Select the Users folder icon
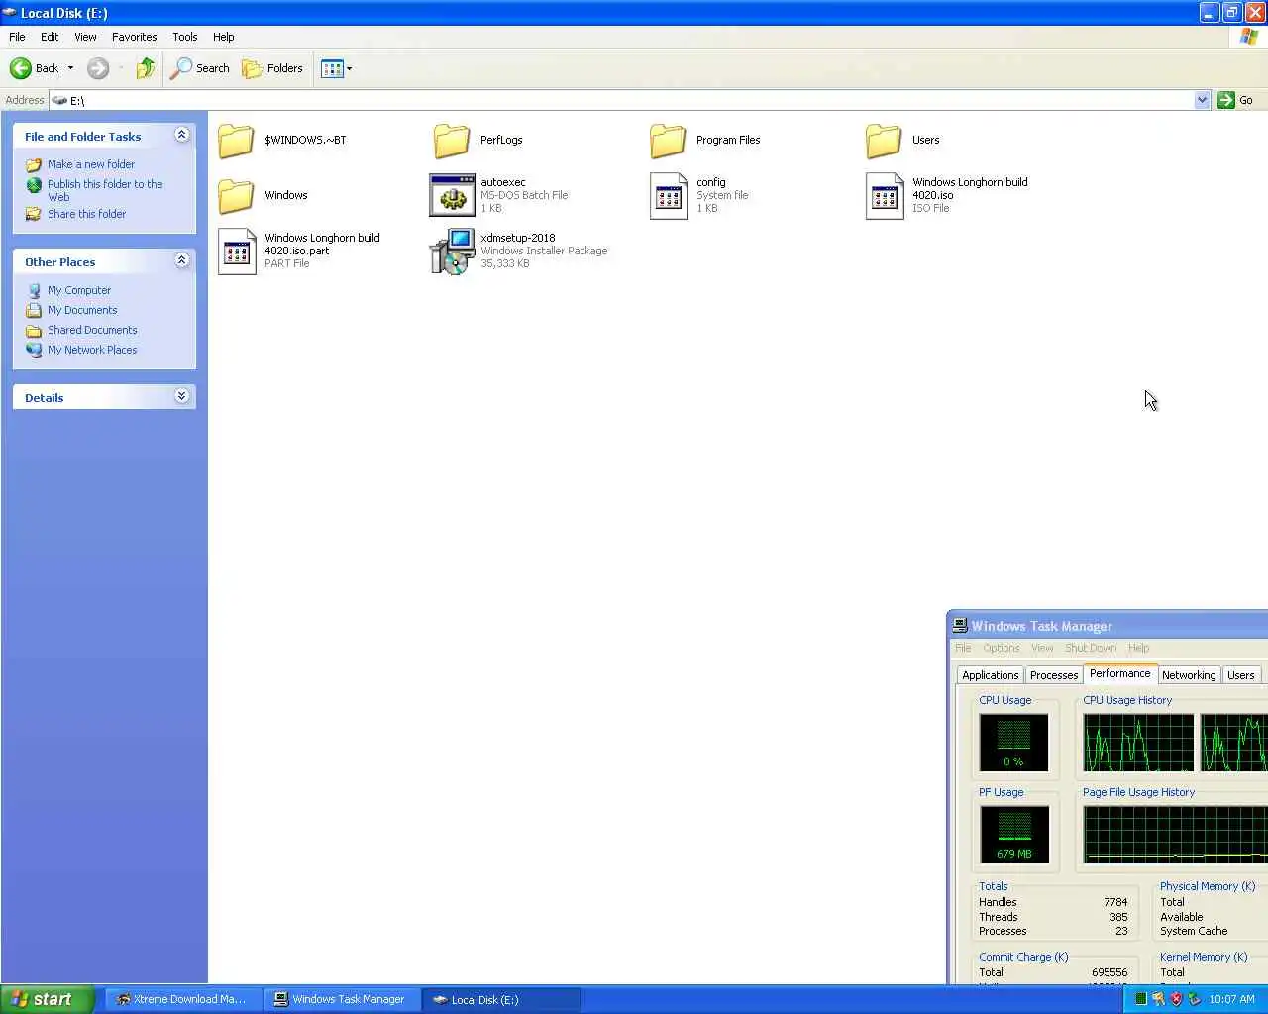1268x1014 pixels. (x=884, y=141)
